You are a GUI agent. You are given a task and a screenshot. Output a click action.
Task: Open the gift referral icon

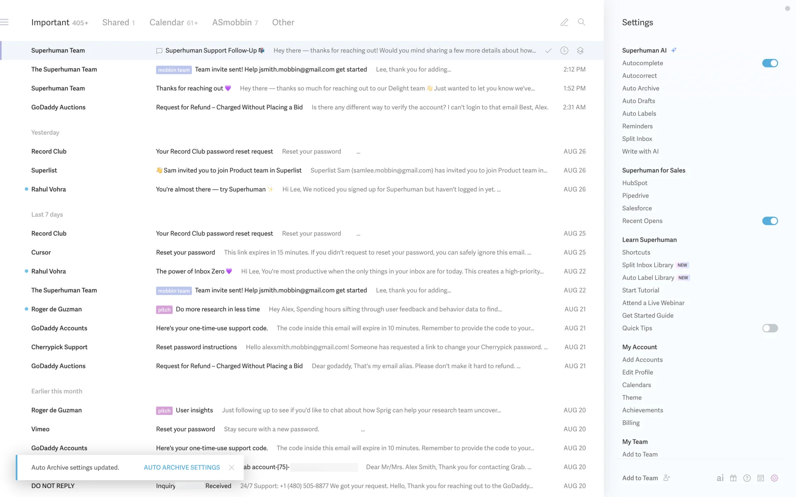[x=733, y=478]
